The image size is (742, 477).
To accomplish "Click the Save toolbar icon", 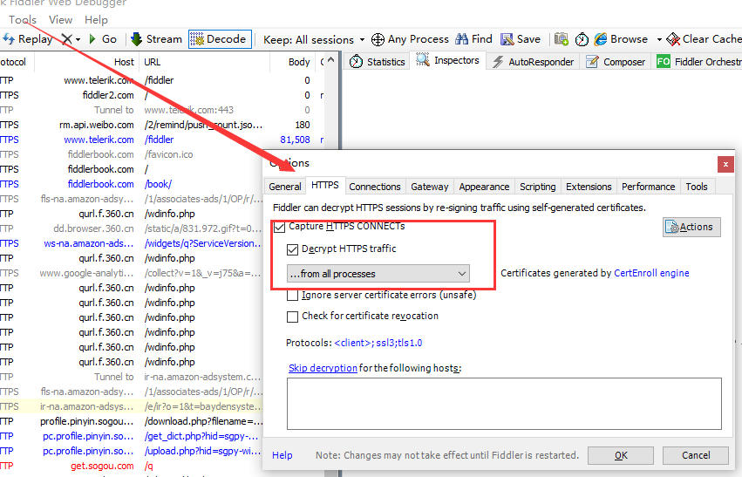I will (507, 39).
